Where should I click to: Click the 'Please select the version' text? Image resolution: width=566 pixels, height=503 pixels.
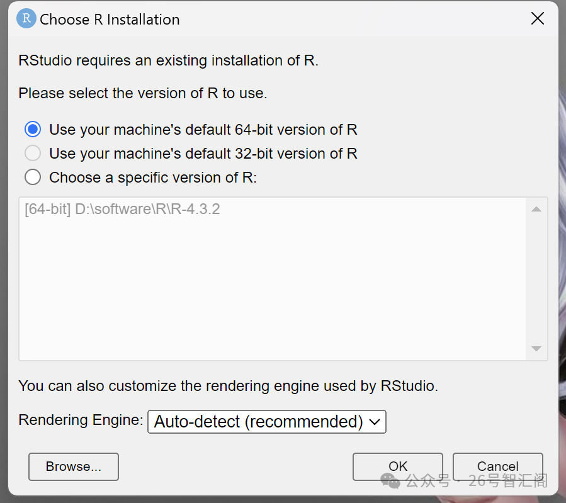click(143, 93)
